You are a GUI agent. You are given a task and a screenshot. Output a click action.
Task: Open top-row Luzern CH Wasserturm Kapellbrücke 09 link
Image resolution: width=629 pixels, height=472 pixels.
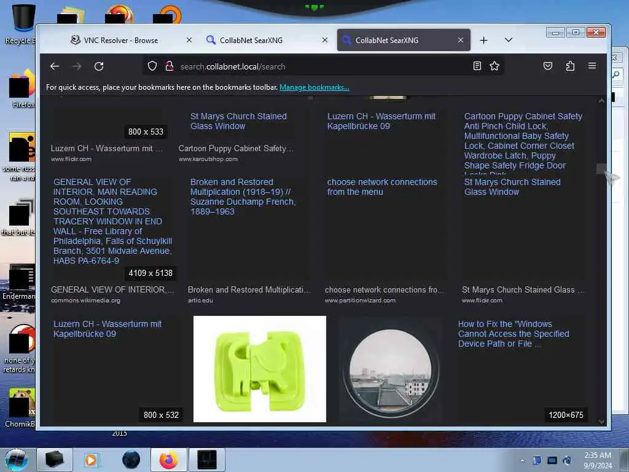pos(381,121)
